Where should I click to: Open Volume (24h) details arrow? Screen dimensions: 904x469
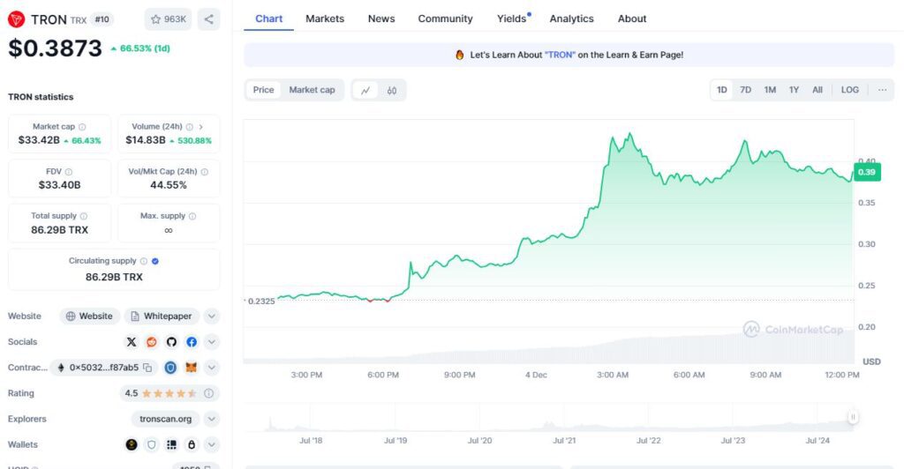click(200, 127)
